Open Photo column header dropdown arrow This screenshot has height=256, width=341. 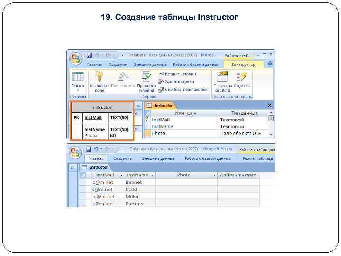(x=214, y=175)
